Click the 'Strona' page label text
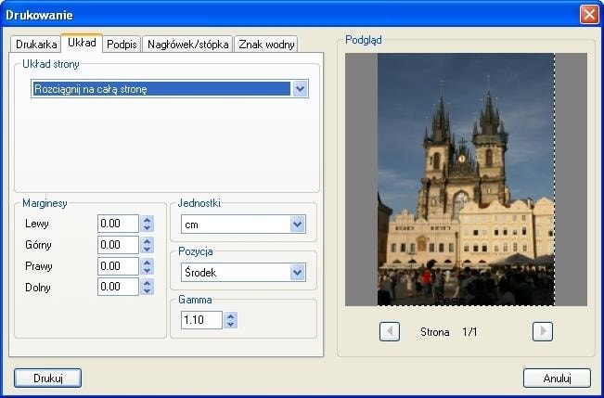 click(x=435, y=332)
